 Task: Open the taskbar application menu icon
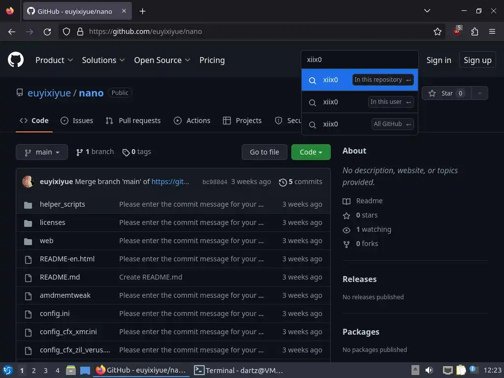(x=8, y=370)
